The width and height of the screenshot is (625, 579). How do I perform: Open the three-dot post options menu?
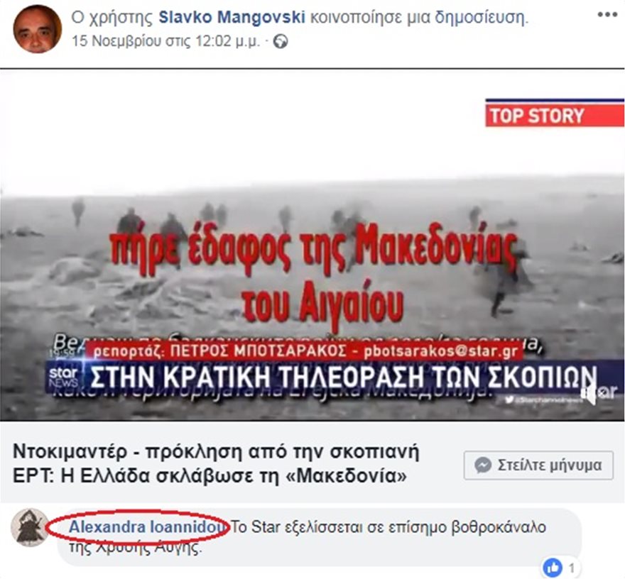pos(607,15)
